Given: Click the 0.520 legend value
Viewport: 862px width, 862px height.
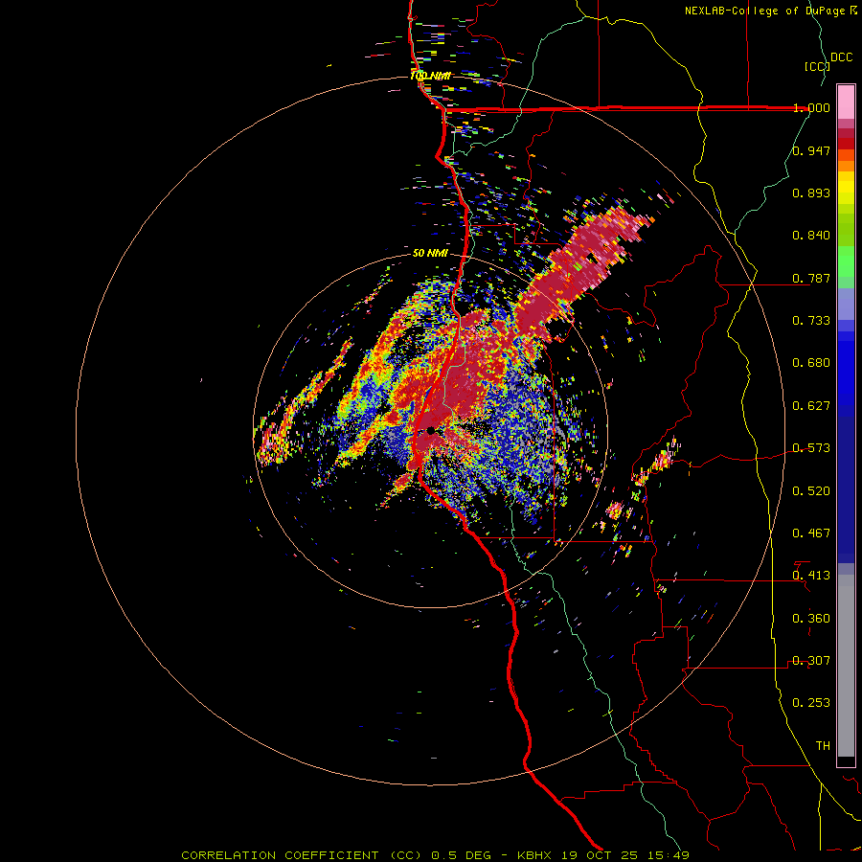Looking at the screenshot, I should pyautogui.click(x=811, y=491).
